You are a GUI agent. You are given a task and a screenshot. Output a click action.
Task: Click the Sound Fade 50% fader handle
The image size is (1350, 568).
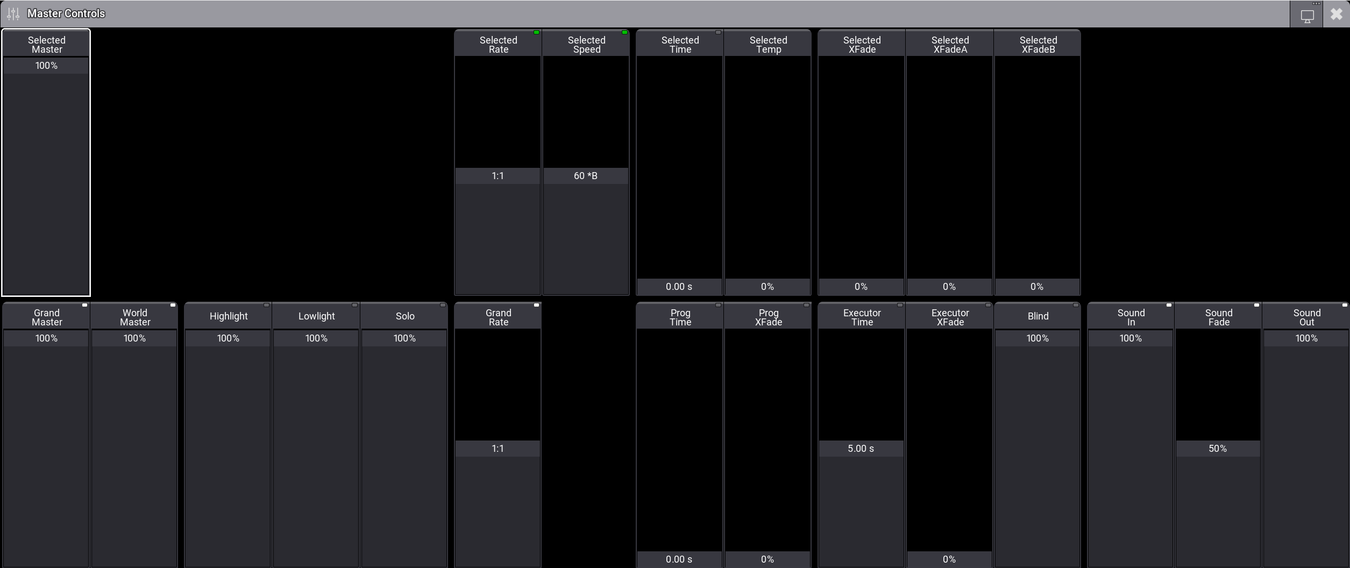pos(1218,449)
